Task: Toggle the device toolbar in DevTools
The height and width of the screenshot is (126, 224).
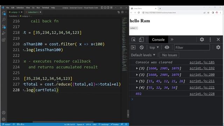Action: pos(141,40)
